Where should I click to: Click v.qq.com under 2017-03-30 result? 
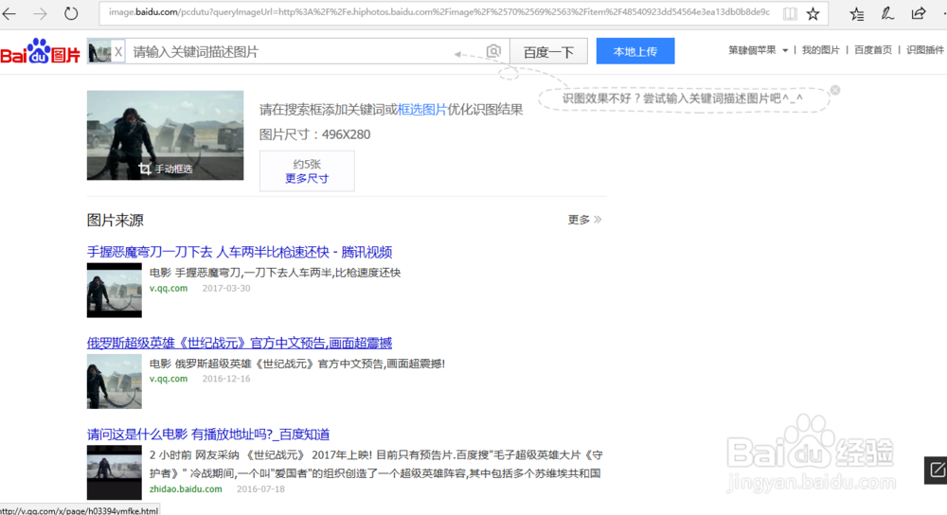[169, 289]
